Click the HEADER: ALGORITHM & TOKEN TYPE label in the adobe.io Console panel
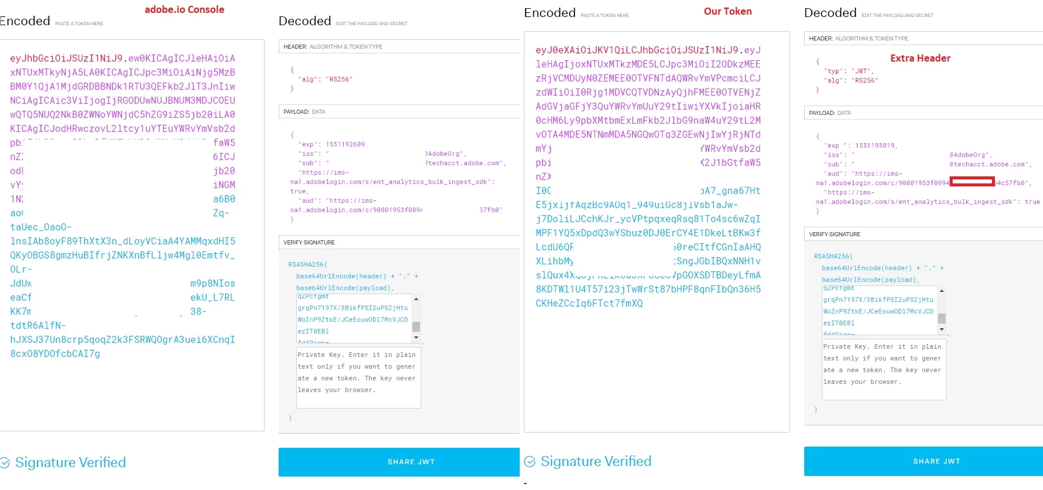Viewport: 1043px width, 490px height. (333, 46)
